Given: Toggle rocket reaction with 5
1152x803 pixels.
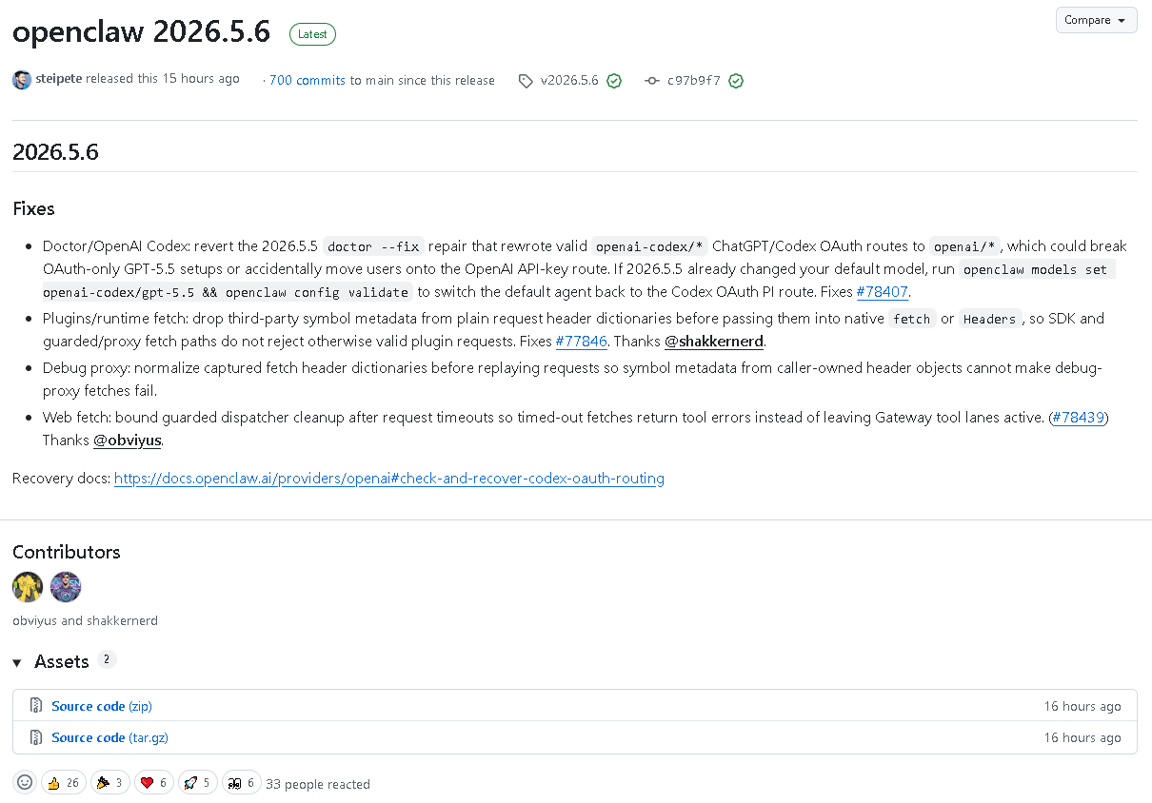Looking at the screenshot, I should click(x=197, y=782).
